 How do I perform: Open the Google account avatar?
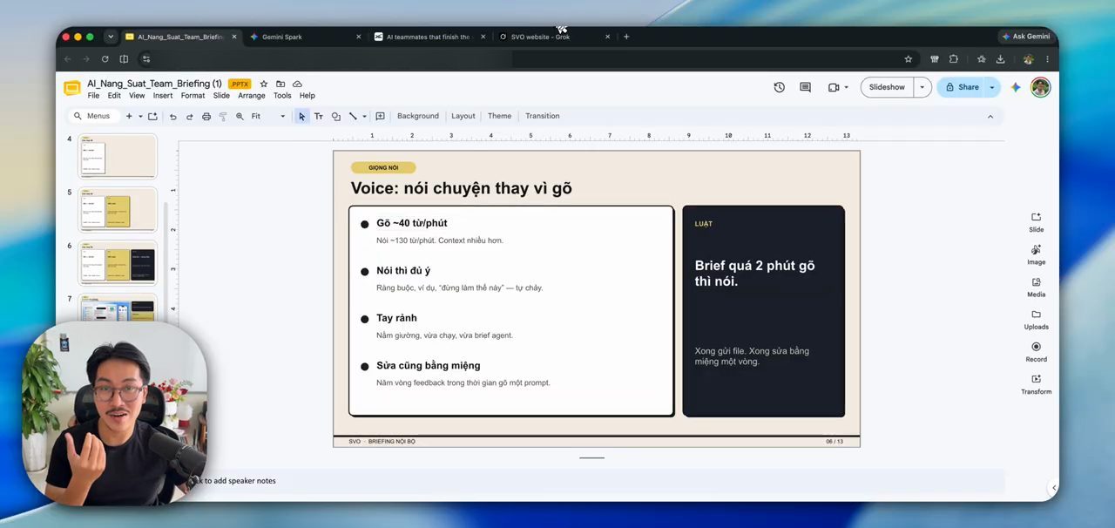pyautogui.click(x=1040, y=87)
